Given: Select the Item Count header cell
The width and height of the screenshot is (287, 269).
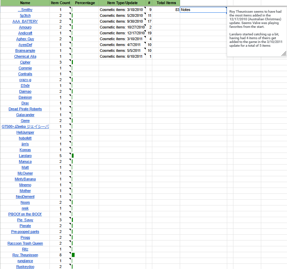Looking at the screenshot, I should pos(60,3).
